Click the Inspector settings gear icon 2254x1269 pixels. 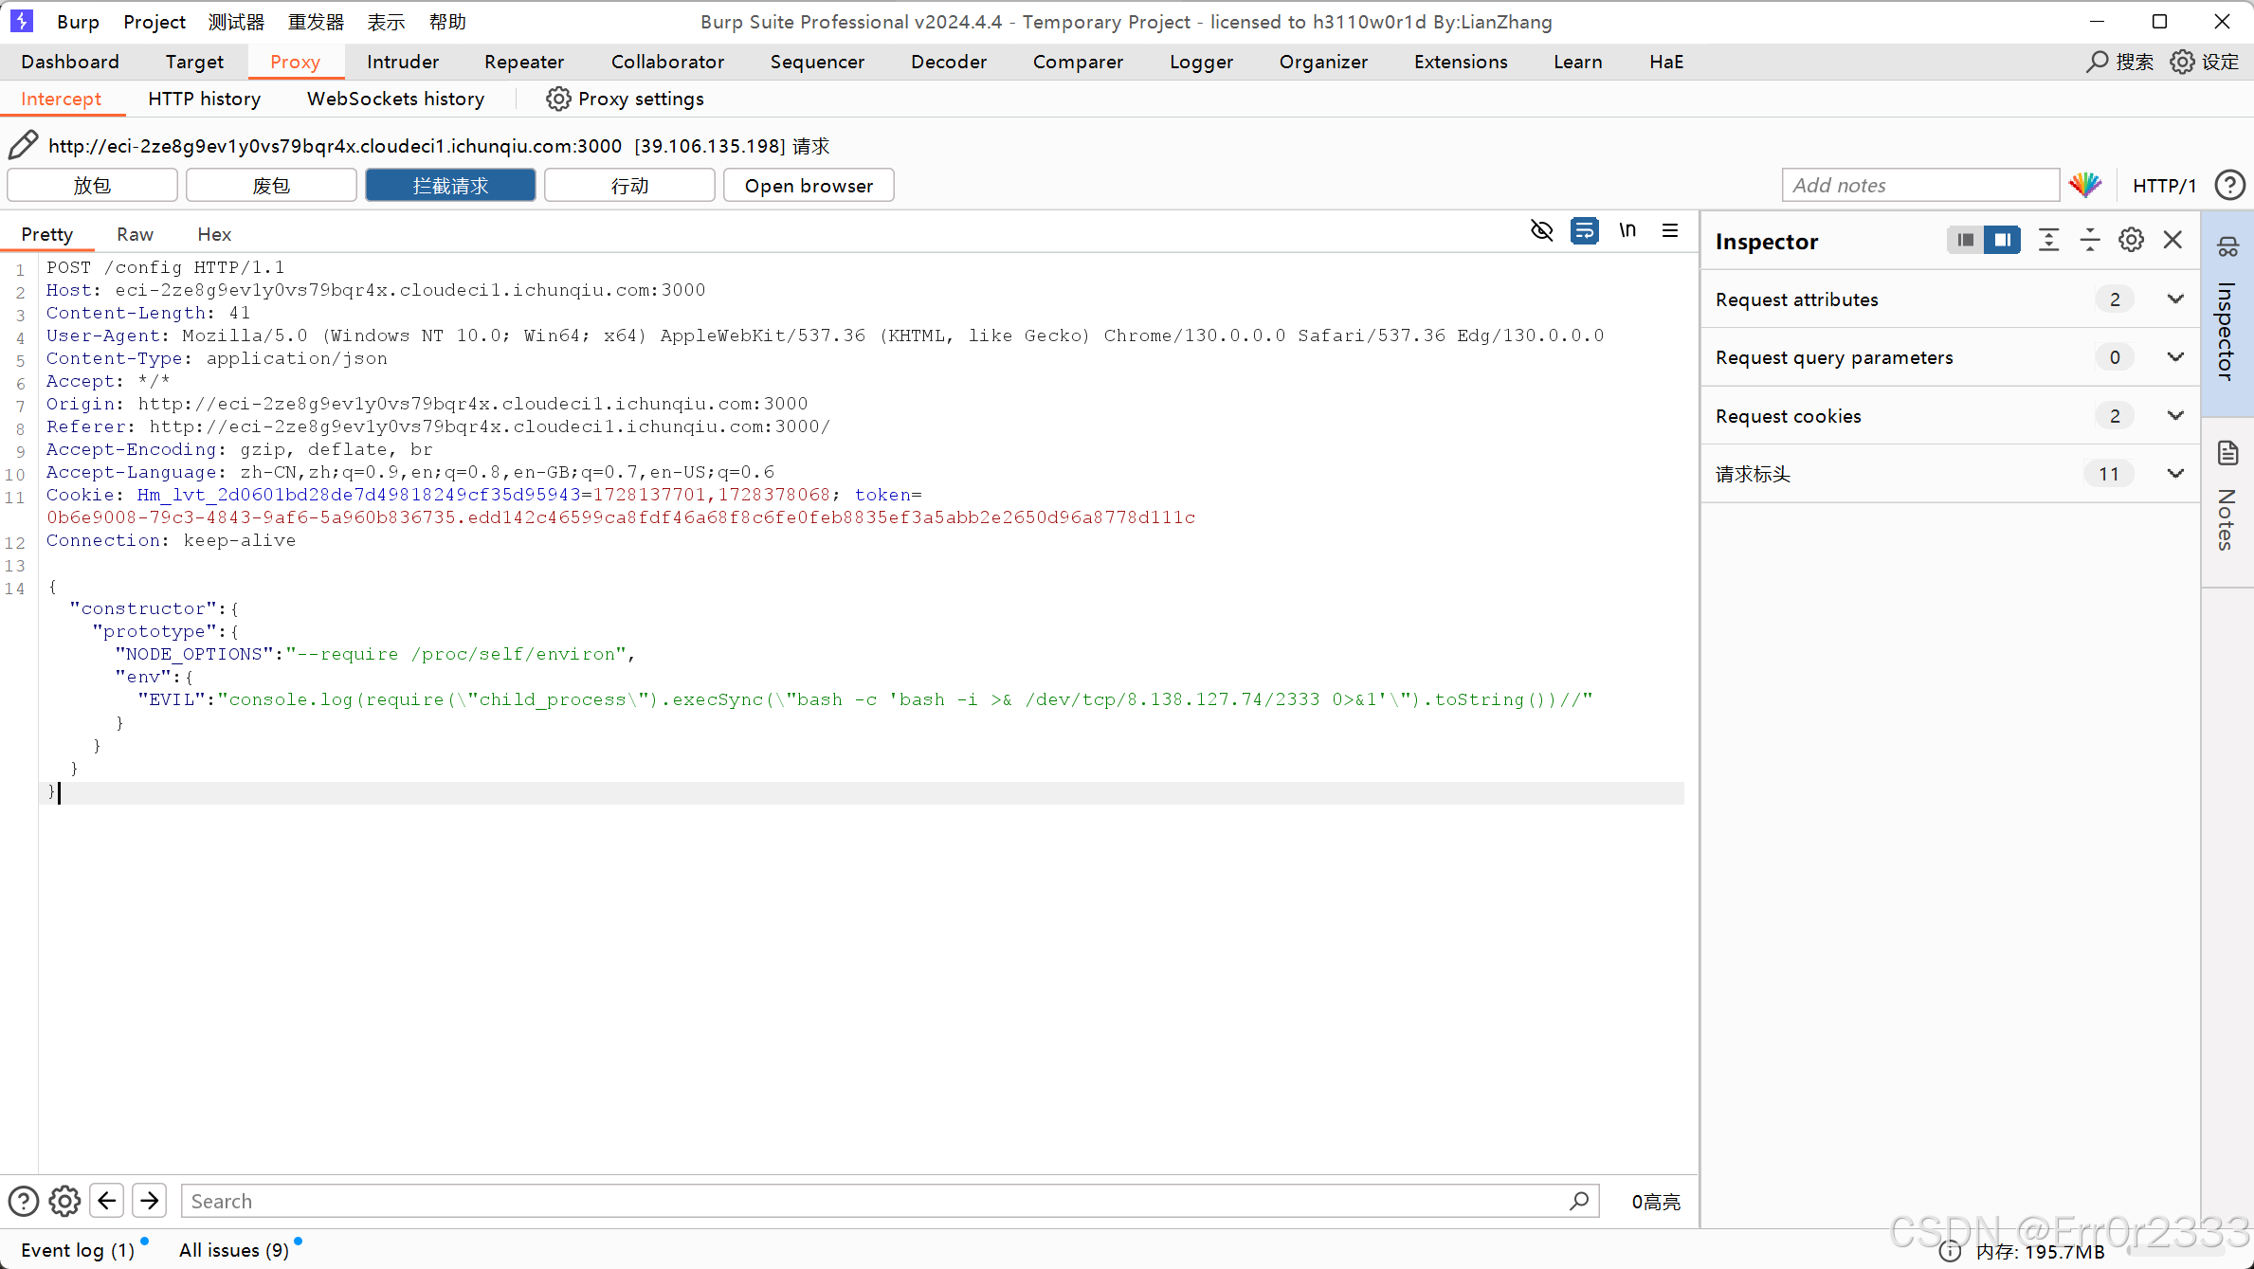coord(2131,241)
